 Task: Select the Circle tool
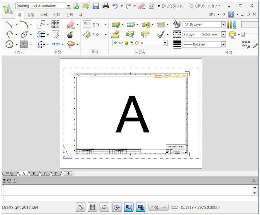coord(9,44)
